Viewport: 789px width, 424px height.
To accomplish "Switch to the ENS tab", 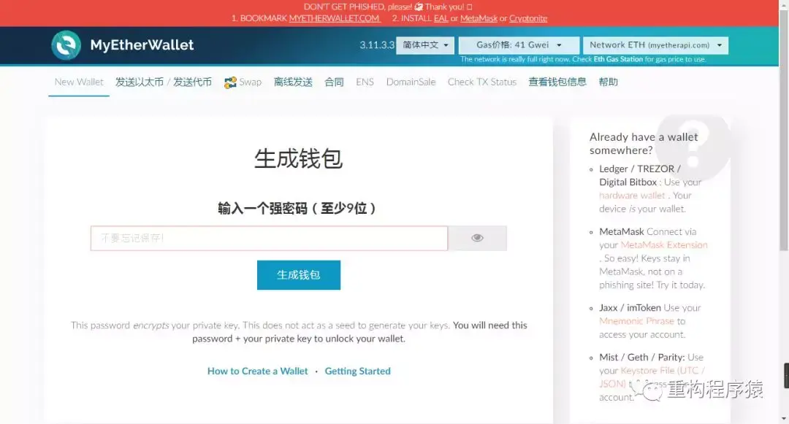I will [365, 82].
